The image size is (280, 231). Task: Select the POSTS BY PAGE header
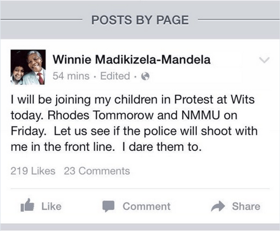tap(140, 20)
